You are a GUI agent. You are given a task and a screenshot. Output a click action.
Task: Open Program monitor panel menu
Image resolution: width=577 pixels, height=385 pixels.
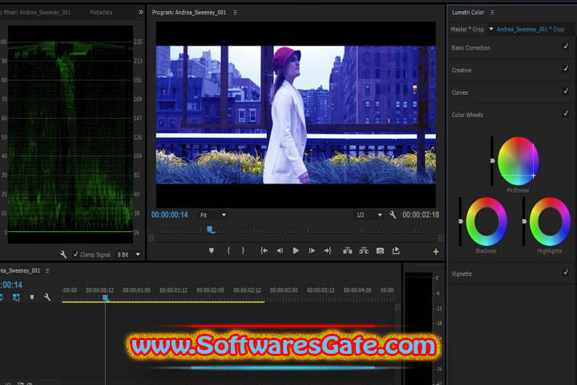tap(235, 13)
